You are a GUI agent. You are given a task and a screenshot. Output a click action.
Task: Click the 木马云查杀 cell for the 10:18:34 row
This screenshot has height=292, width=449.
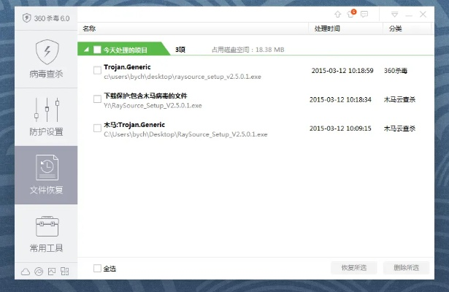point(400,99)
